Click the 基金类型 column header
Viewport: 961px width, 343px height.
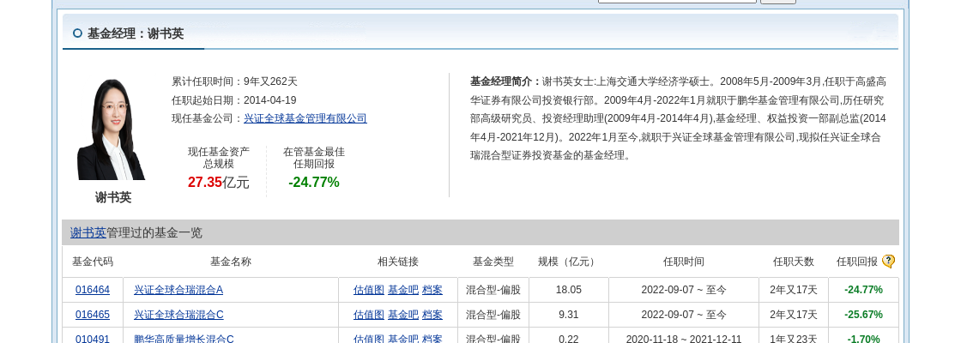493,262
